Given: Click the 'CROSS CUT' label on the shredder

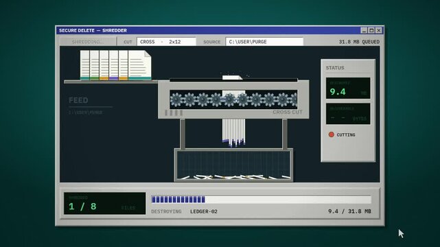Looking at the screenshot, I should [288, 112].
